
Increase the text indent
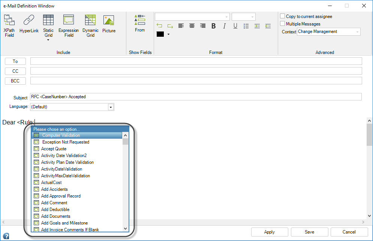coord(257,26)
